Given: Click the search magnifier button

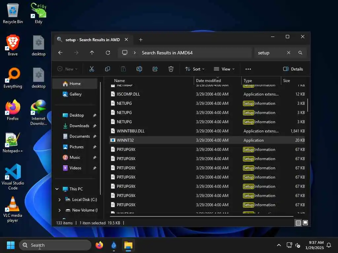Looking at the screenshot, I should [300, 53].
